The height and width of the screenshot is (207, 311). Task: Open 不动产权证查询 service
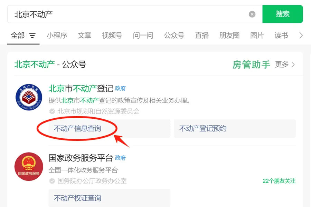pos(110,198)
